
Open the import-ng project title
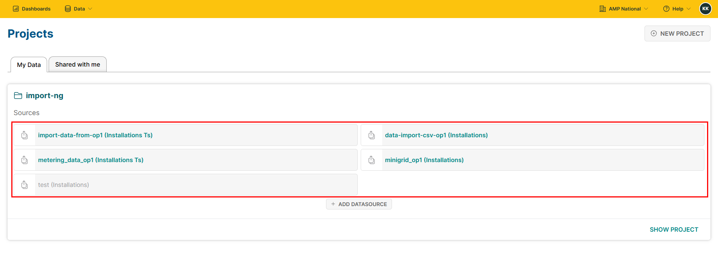point(44,96)
